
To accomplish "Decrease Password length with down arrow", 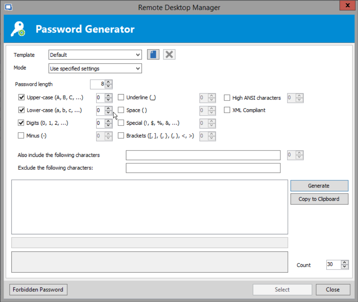I will pos(108,87).
